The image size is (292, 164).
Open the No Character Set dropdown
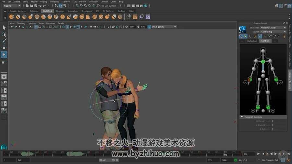click(270, 160)
